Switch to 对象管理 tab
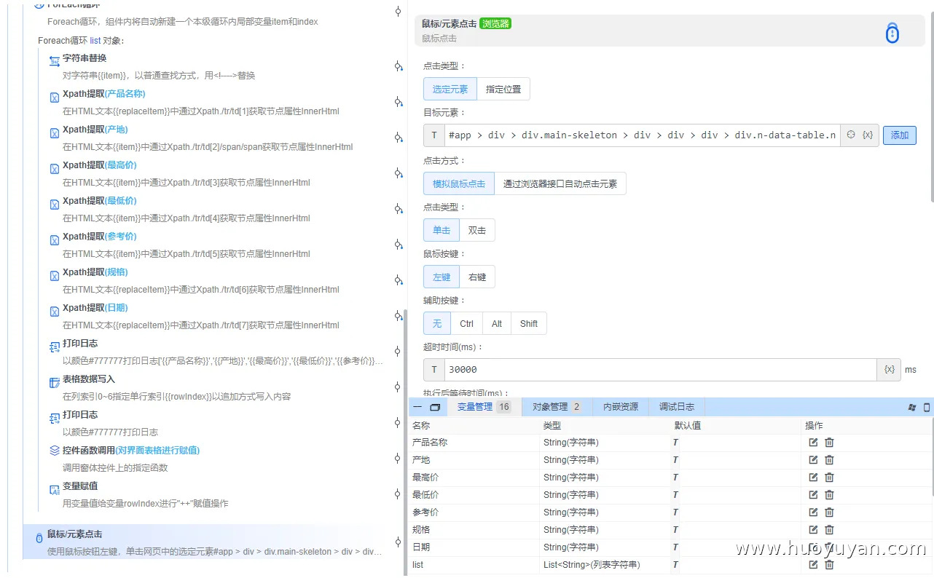This screenshot has width=934, height=578. click(x=557, y=407)
